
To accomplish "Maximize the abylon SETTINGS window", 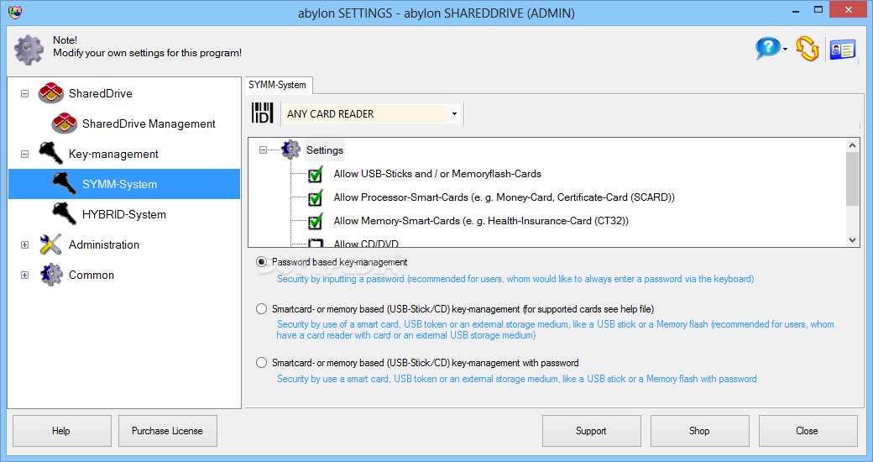I will coord(818,9).
